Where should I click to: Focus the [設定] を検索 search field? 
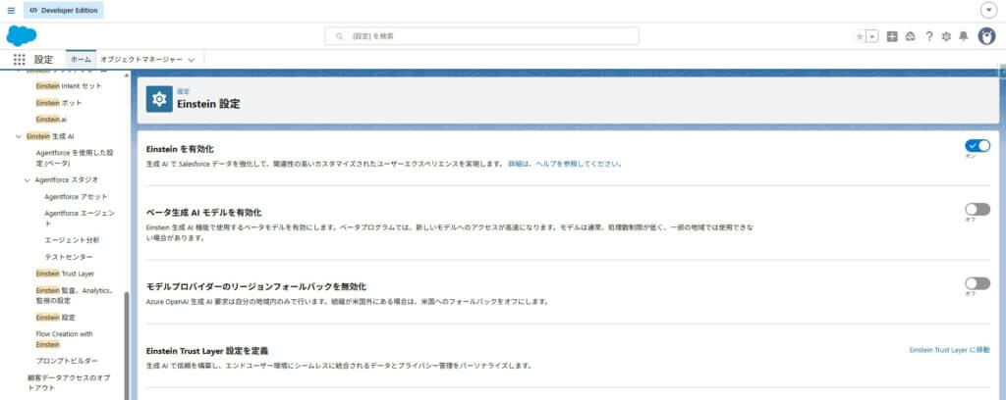coord(481,36)
